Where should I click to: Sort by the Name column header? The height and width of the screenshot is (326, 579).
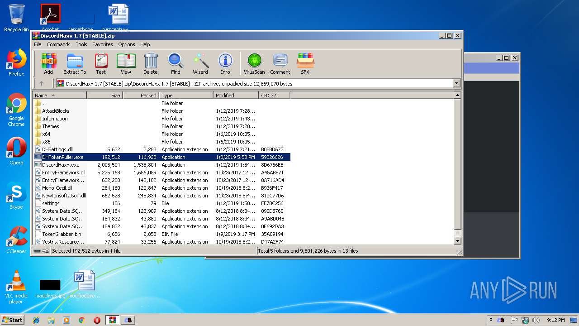tap(59, 96)
